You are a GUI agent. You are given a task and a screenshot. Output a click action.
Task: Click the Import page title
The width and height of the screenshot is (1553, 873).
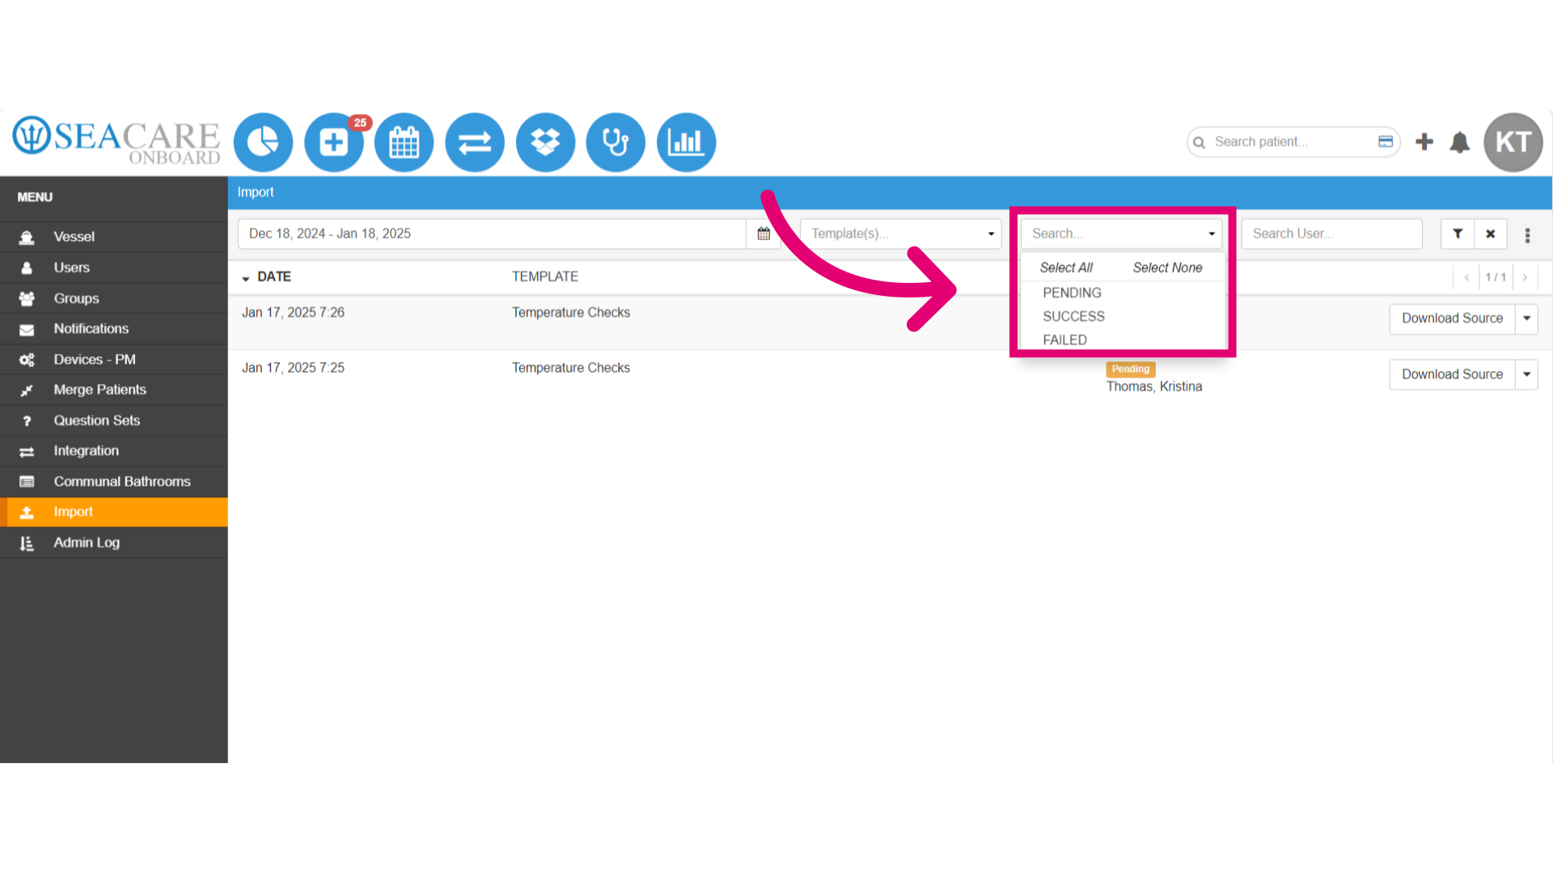(x=256, y=192)
